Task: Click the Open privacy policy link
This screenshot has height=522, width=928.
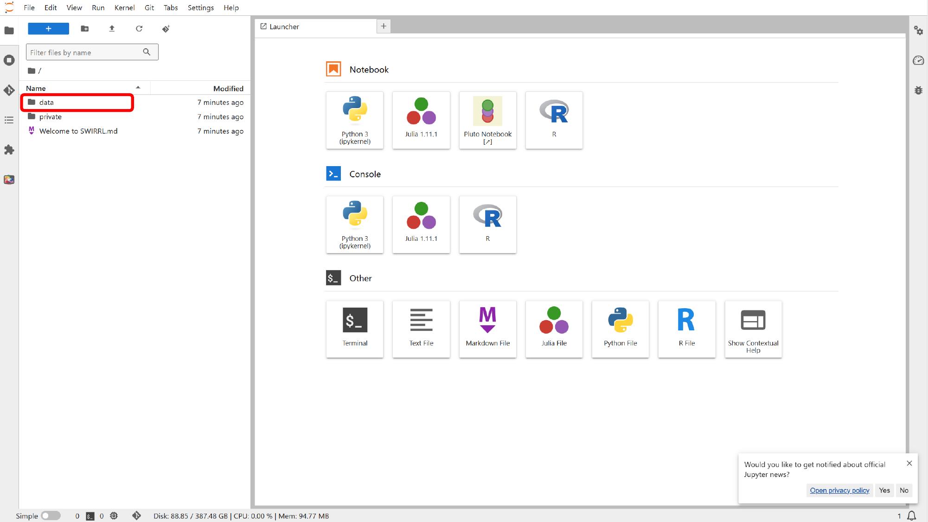Action: click(x=839, y=490)
